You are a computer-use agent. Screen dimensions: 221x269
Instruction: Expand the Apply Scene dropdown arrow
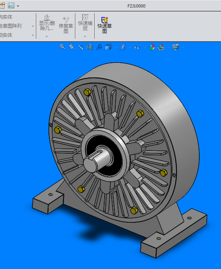(168, 47)
